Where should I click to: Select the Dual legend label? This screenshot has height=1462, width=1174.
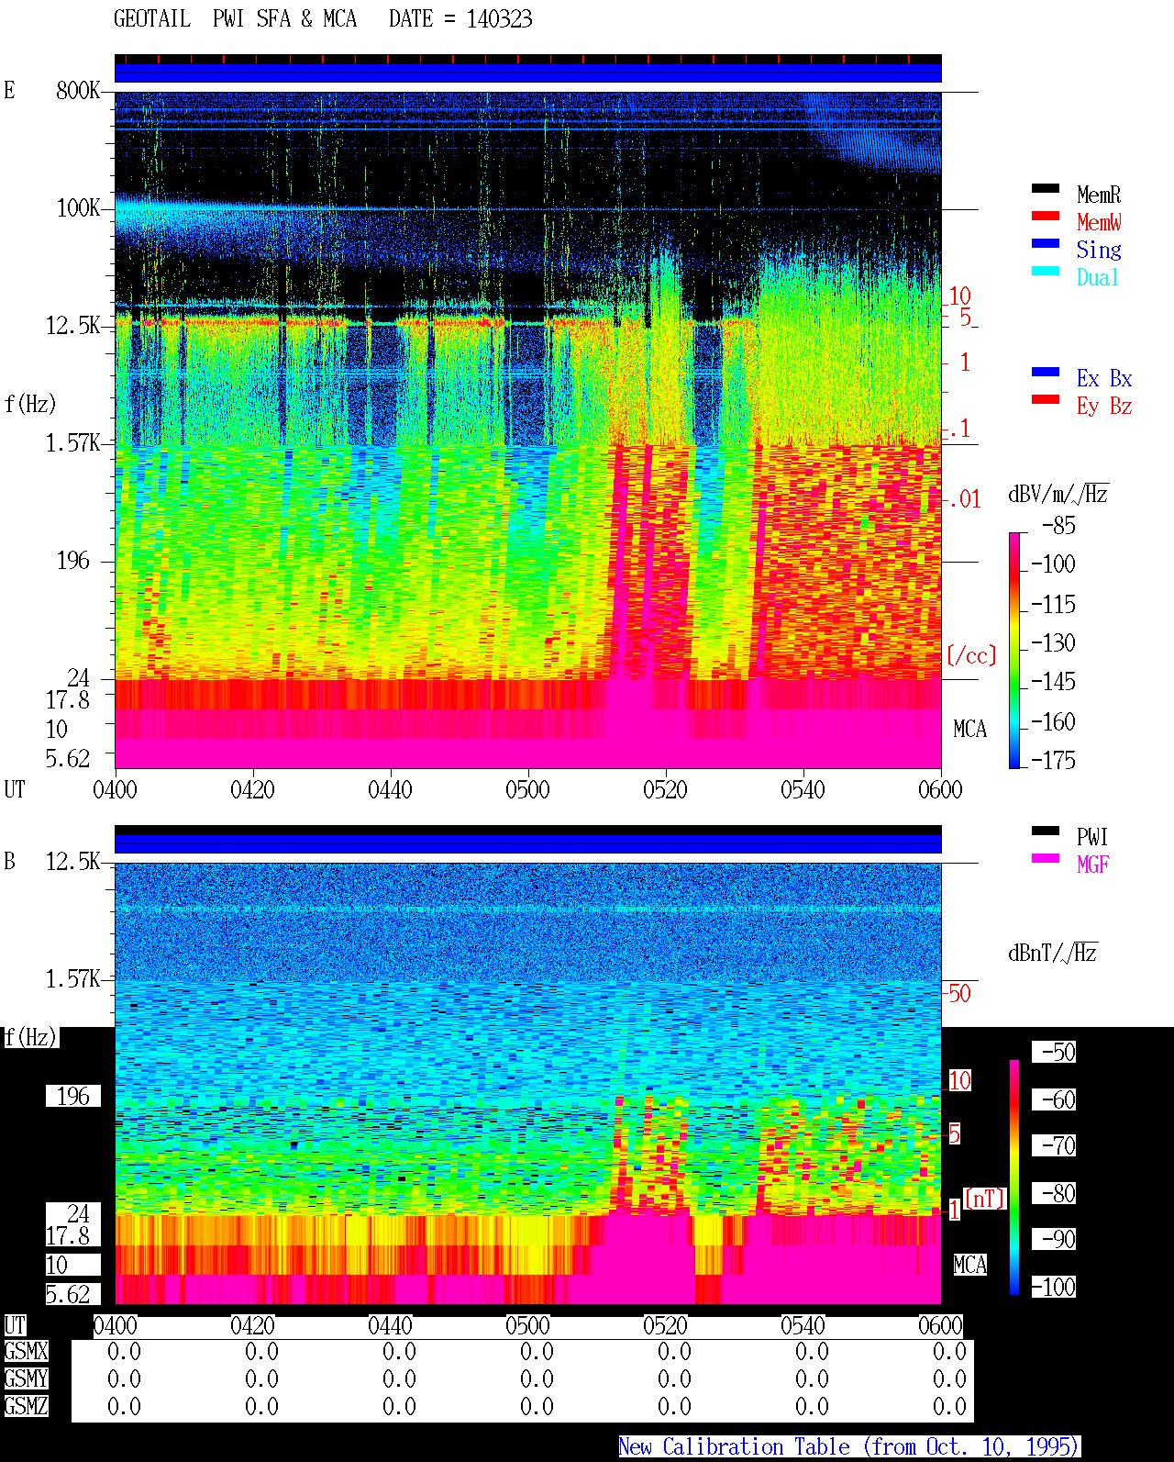1099,277
